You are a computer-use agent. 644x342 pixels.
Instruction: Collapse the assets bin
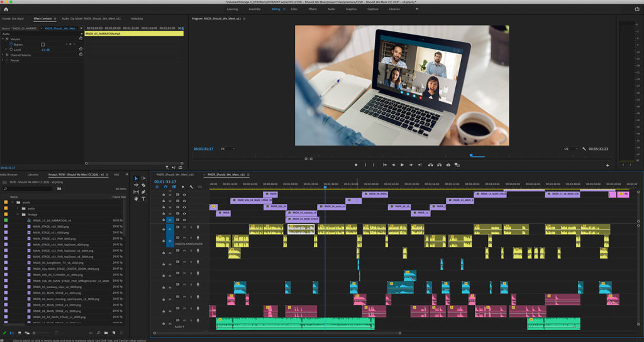(x=13, y=202)
